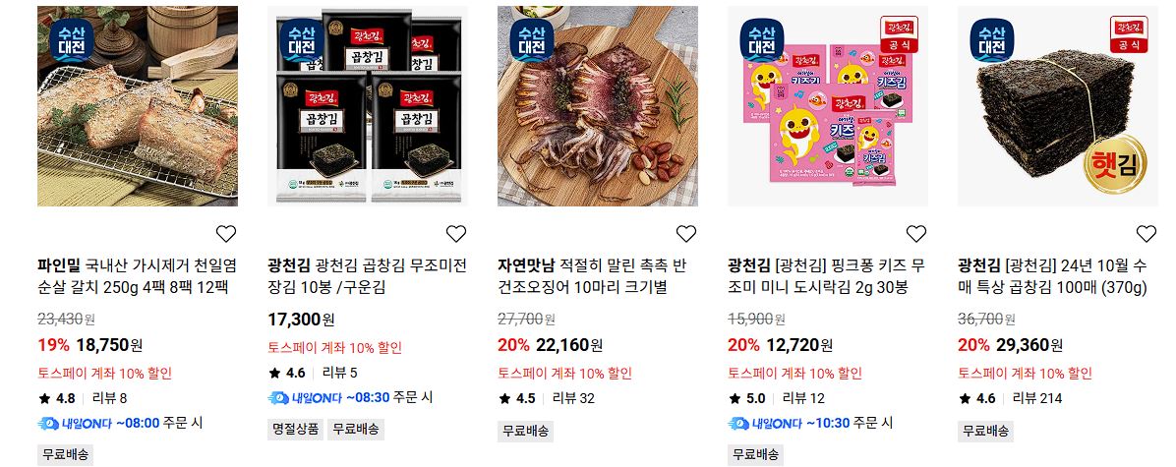The width and height of the screenshot is (1176, 467).
Task: Toggle wishlist heart on 곱창김 10봉 product
Action: point(456,234)
